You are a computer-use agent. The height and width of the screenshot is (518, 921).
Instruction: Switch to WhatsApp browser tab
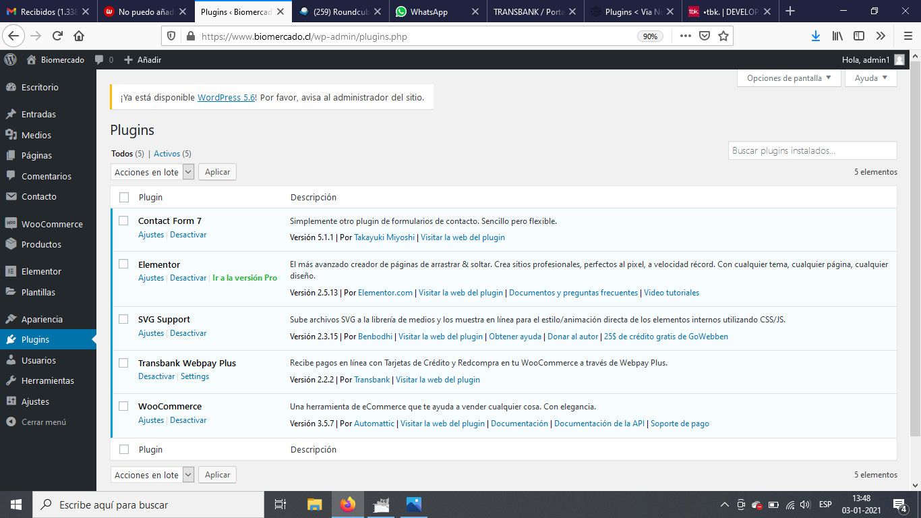tap(438, 11)
